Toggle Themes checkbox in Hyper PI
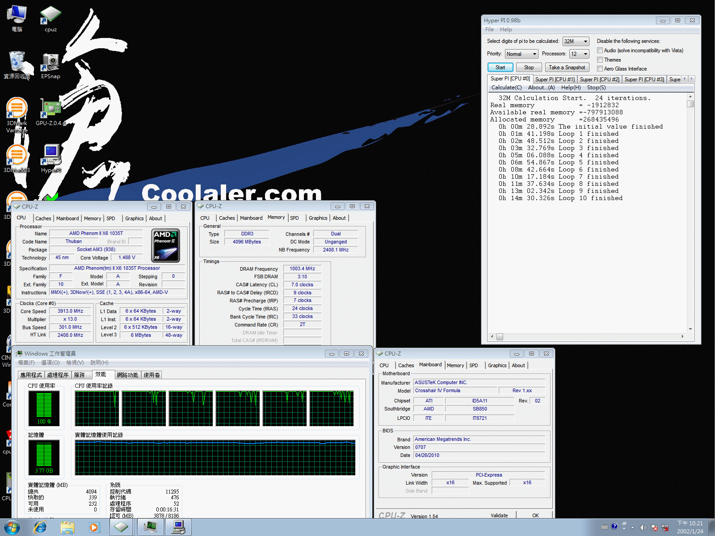Image resolution: width=715 pixels, height=536 pixels. pyautogui.click(x=600, y=59)
